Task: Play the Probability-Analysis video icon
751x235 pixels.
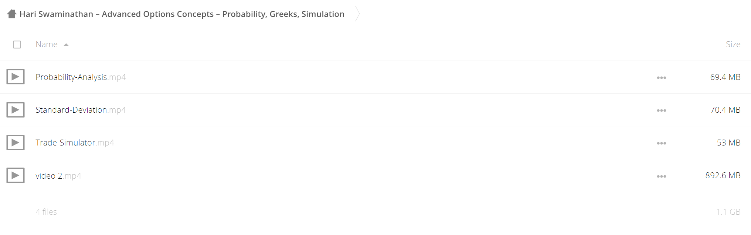Action: 16,77
